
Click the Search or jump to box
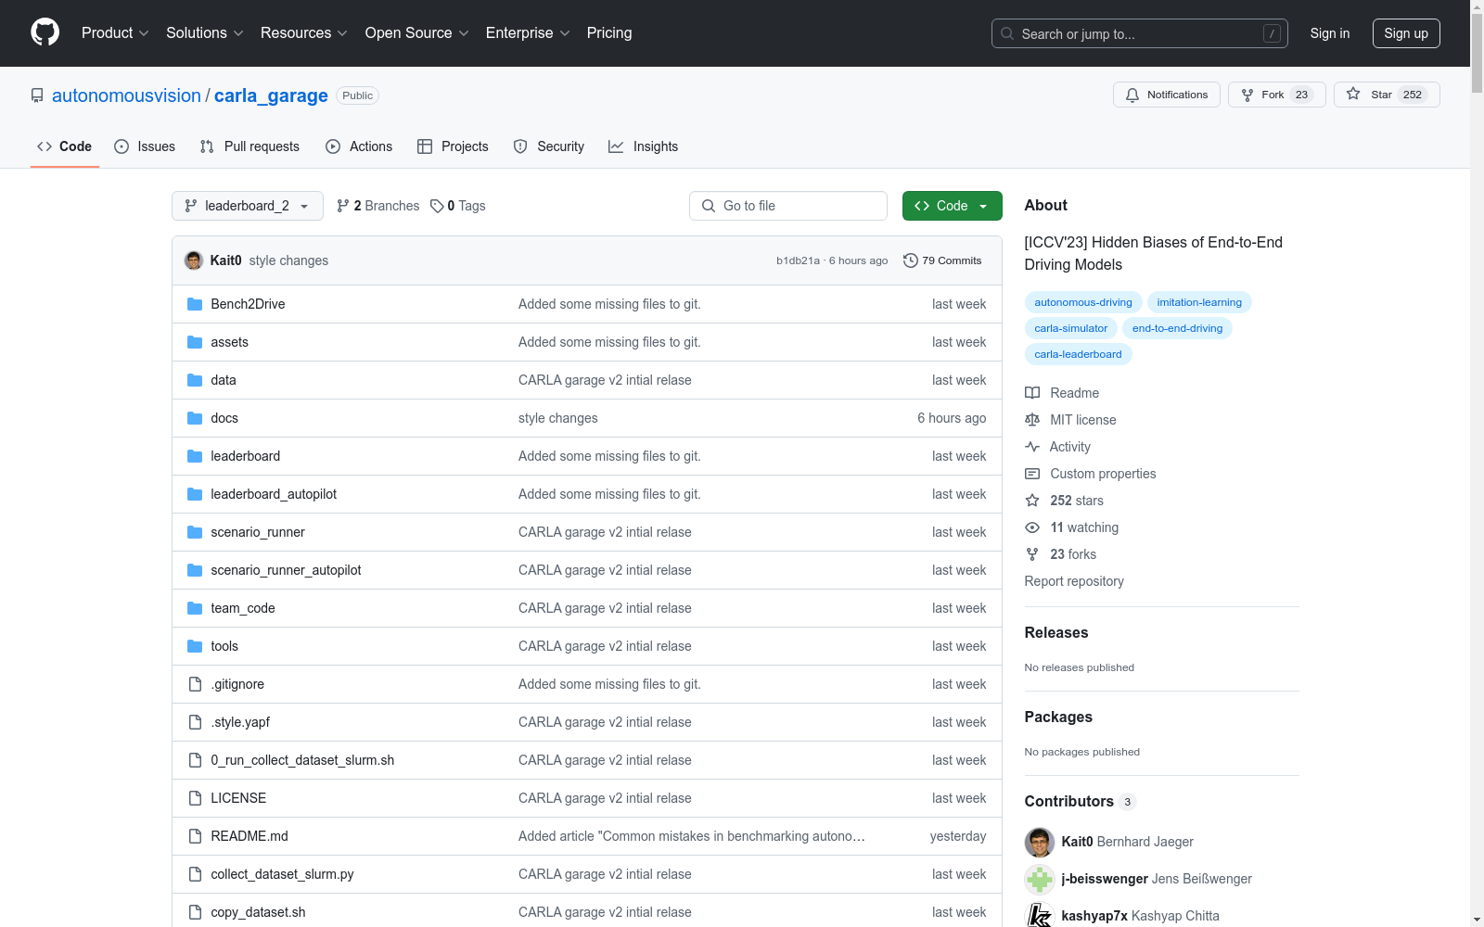[1140, 33]
